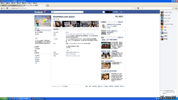Chat with Christine Wang
The height and width of the screenshot is (100, 178).
pyautogui.click(x=168, y=12)
